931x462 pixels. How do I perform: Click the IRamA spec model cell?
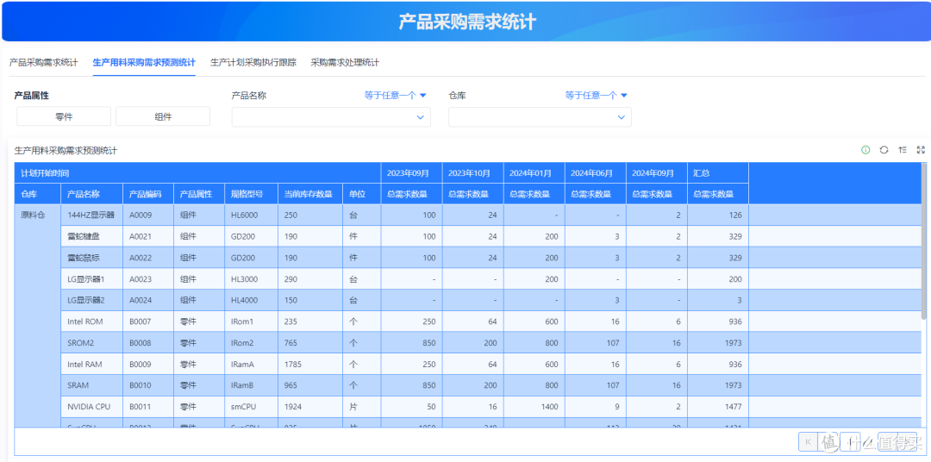(251, 364)
